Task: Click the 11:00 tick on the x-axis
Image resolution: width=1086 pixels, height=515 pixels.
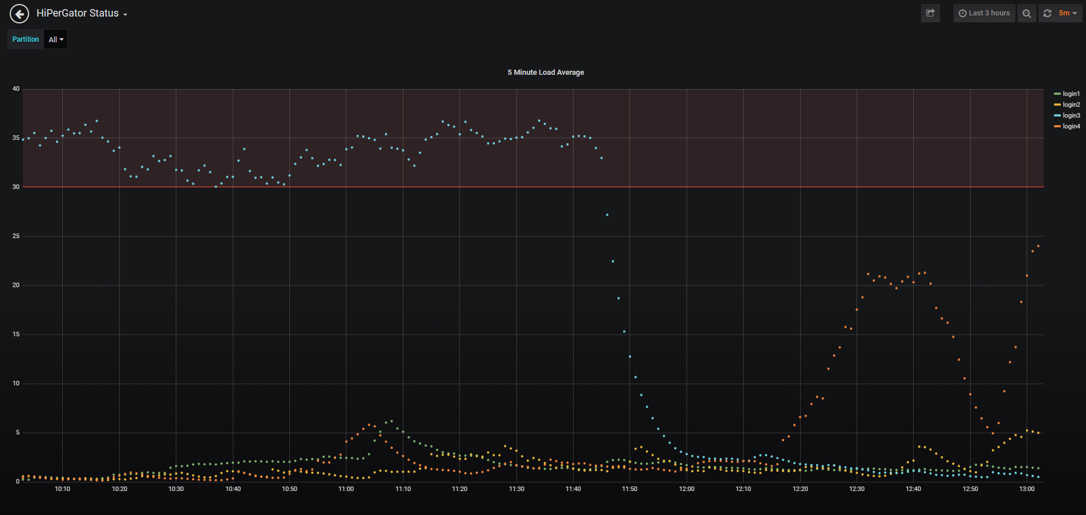Action: tap(346, 489)
